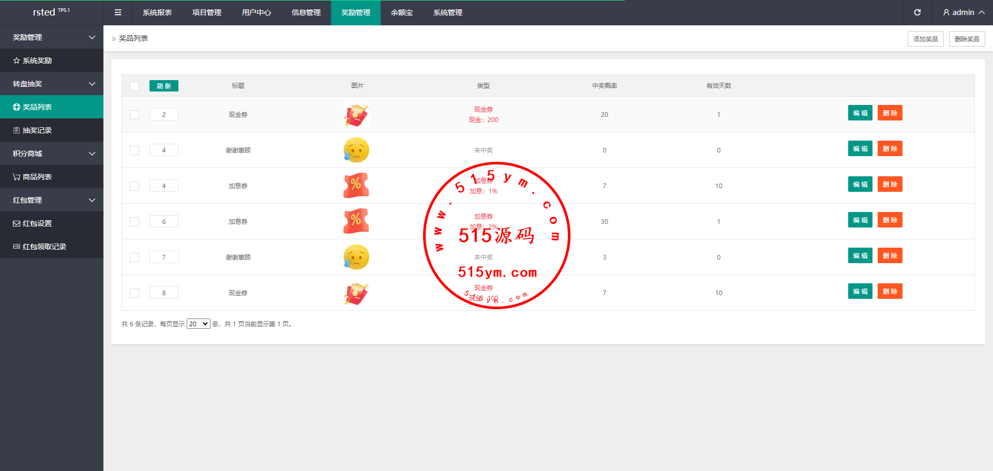Select the checkbox for the last 现金券 row
This screenshot has width=993, height=471.
coord(134,293)
